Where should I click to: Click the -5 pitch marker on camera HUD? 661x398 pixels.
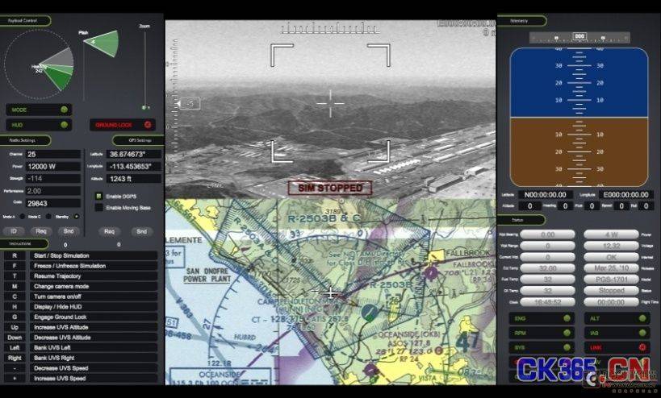point(190,103)
